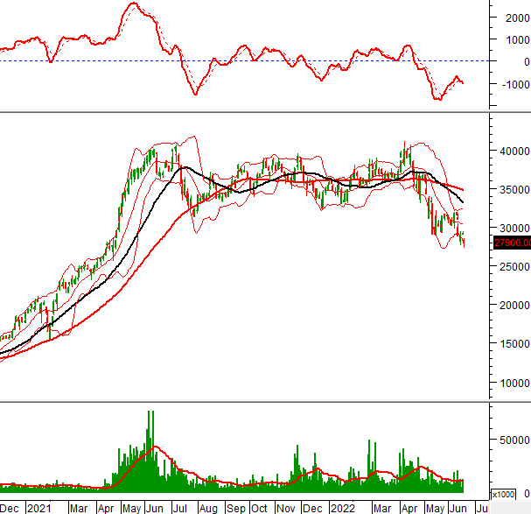Select the Aug month marker on time axis
Viewport: 531px width, 514px height.
pyautogui.click(x=207, y=508)
